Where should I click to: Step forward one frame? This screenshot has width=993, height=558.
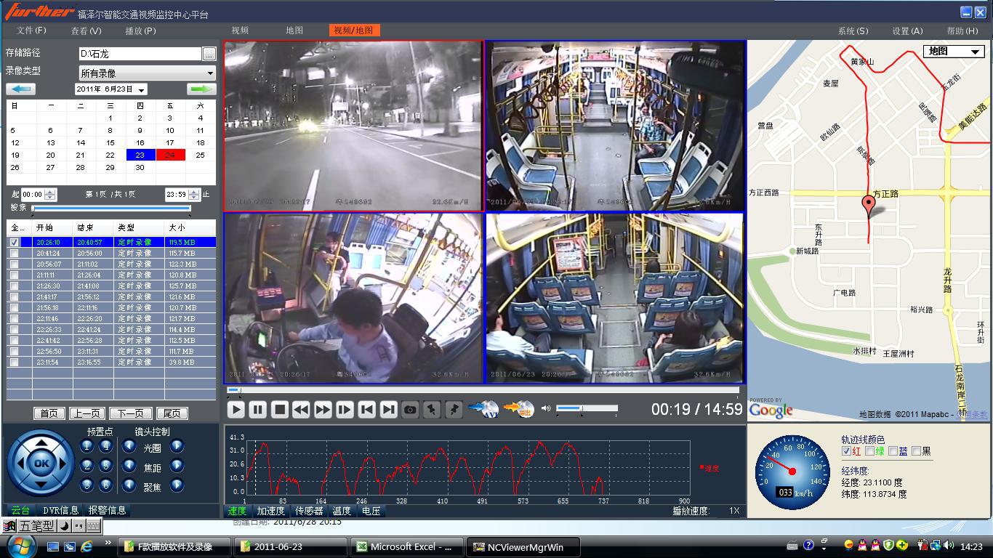pyautogui.click(x=345, y=410)
